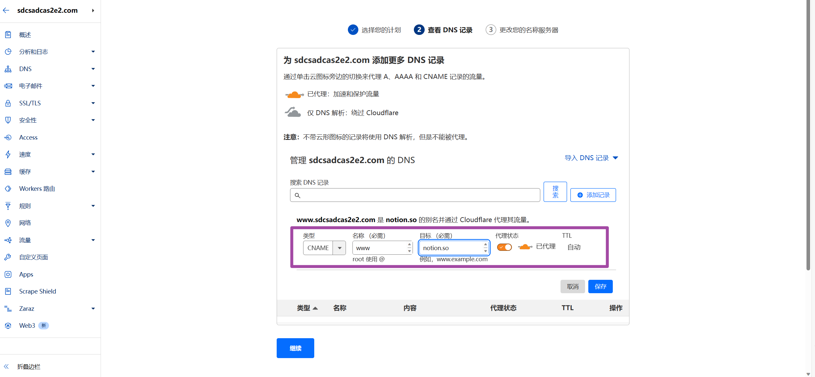Image resolution: width=815 pixels, height=377 pixels.
Task: Click the 缓存 storage drive icon
Action: click(8, 172)
